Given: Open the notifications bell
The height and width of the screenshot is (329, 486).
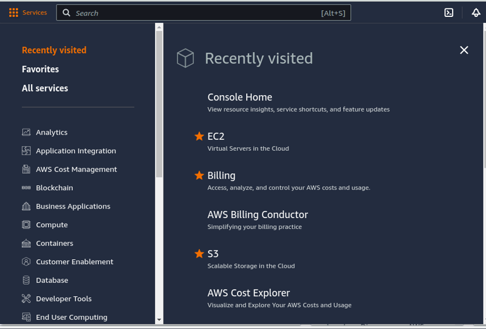Looking at the screenshot, I should (476, 13).
